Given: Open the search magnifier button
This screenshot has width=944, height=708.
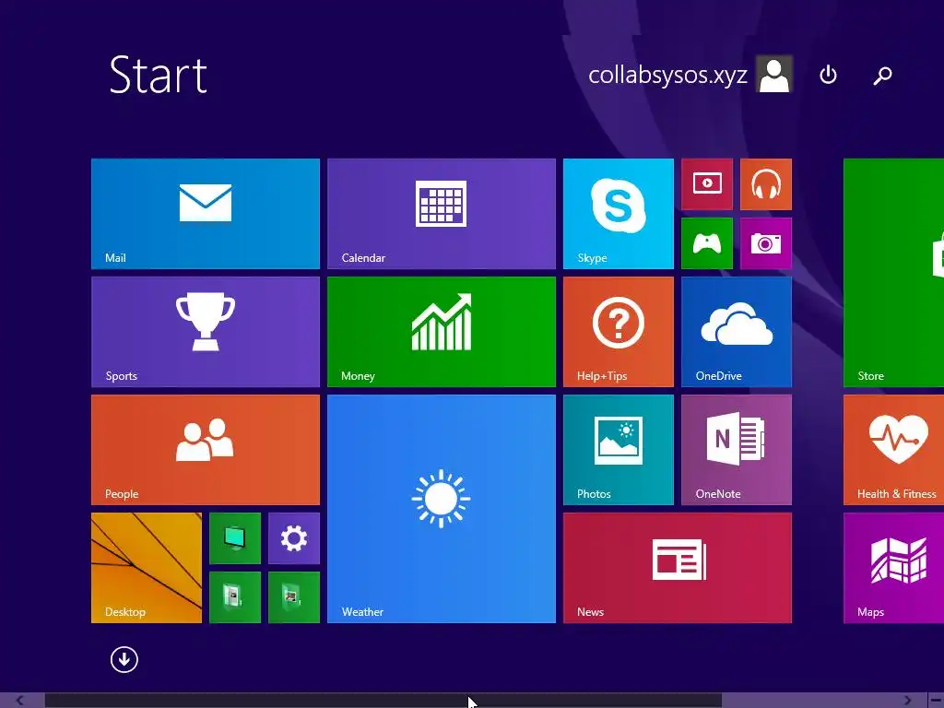Looking at the screenshot, I should [882, 76].
